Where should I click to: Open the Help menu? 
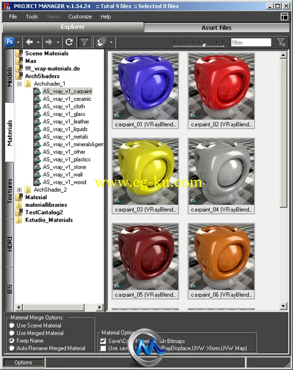(105, 17)
